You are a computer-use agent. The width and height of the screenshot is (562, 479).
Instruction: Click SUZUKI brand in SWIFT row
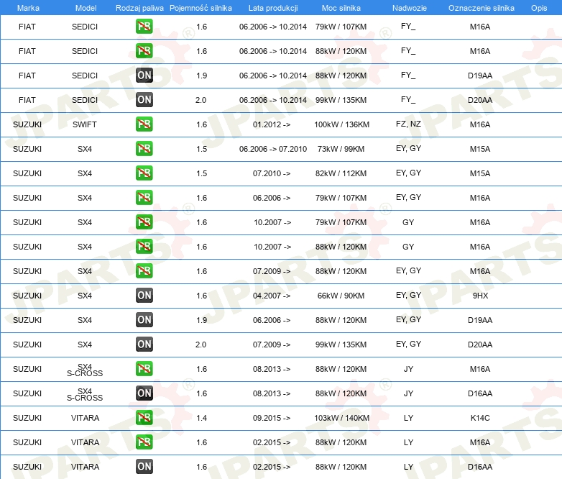tap(27, 124)
